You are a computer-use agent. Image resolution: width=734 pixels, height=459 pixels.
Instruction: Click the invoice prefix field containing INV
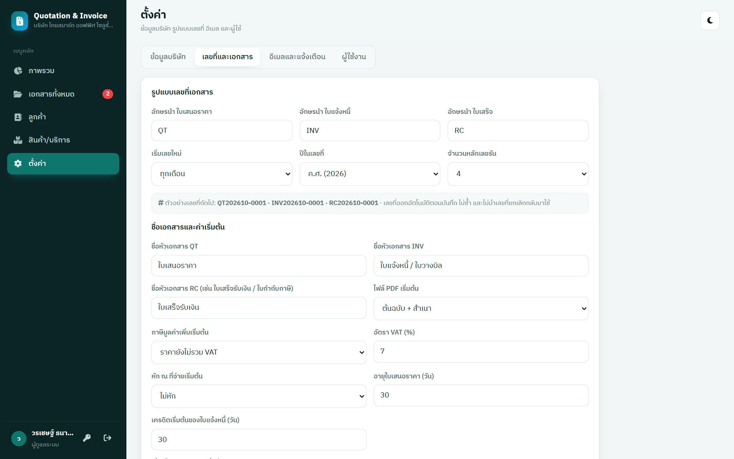click(370, 131)
